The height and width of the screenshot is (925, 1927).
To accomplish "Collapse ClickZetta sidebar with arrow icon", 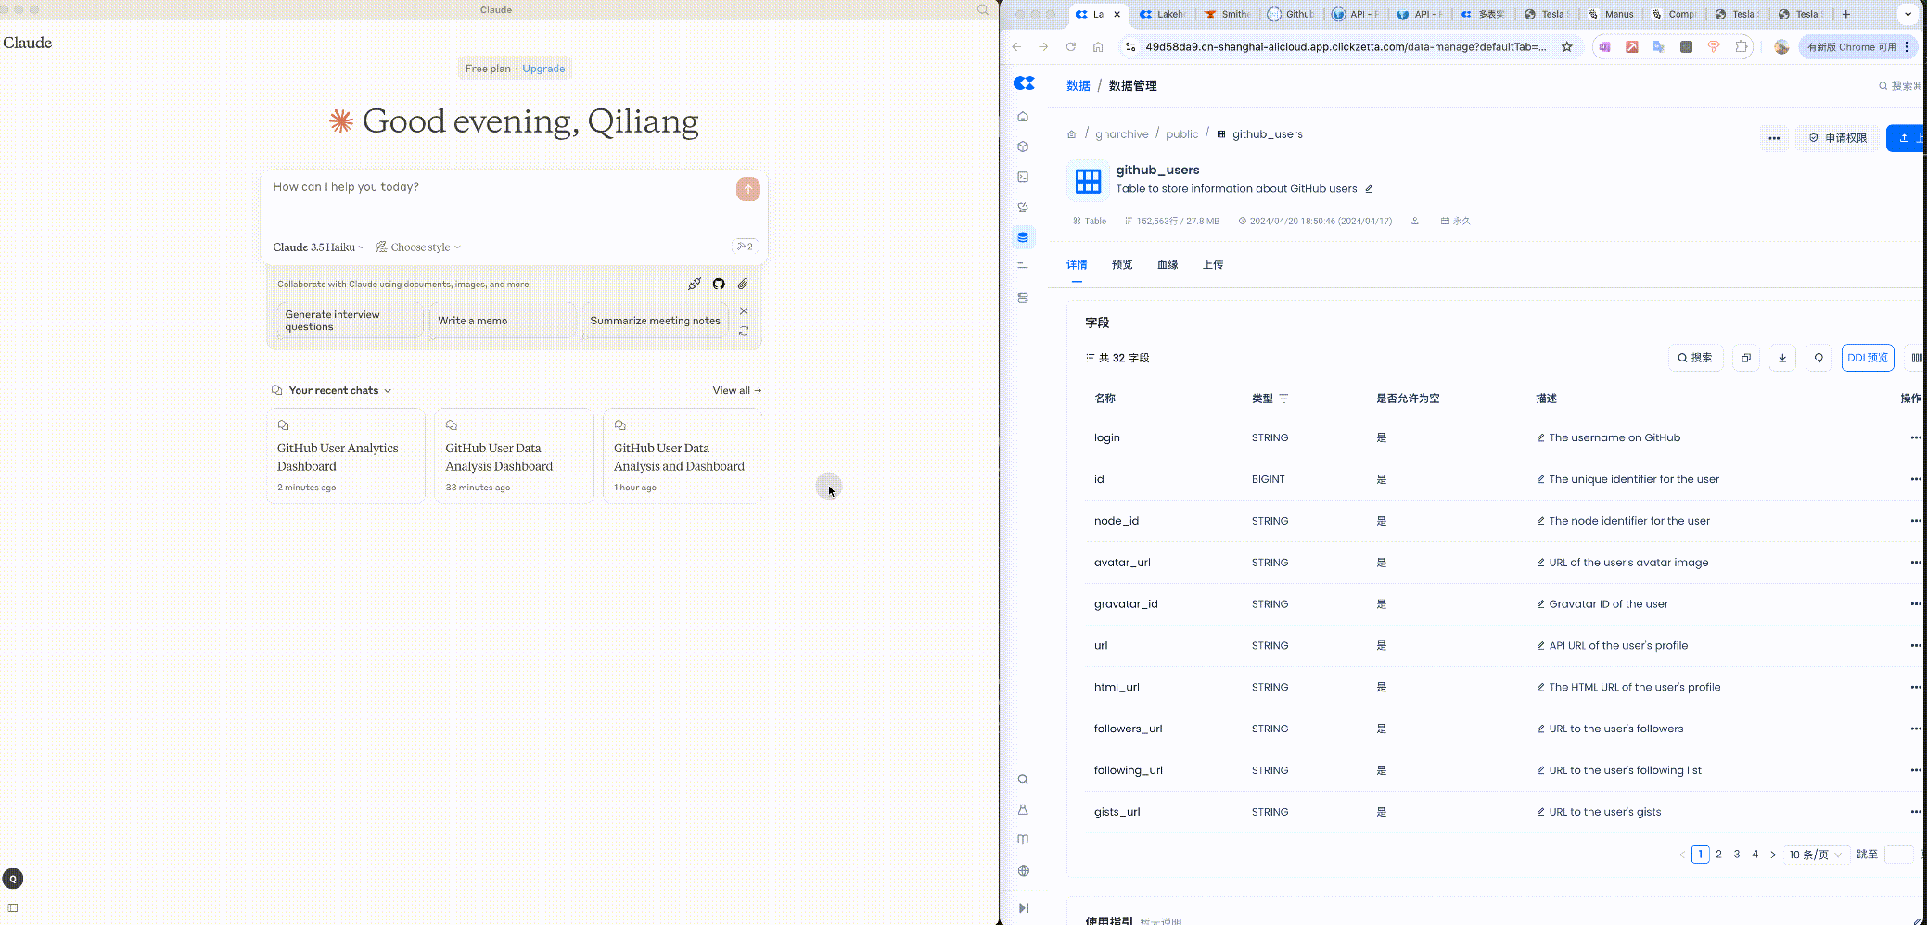I will pos(1024,908).
